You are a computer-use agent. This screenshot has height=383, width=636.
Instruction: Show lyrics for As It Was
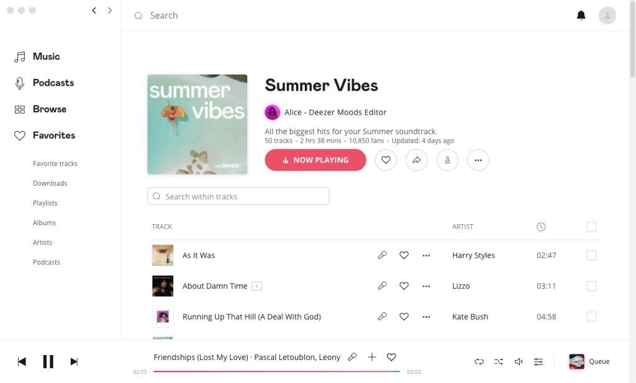(383, 255)
